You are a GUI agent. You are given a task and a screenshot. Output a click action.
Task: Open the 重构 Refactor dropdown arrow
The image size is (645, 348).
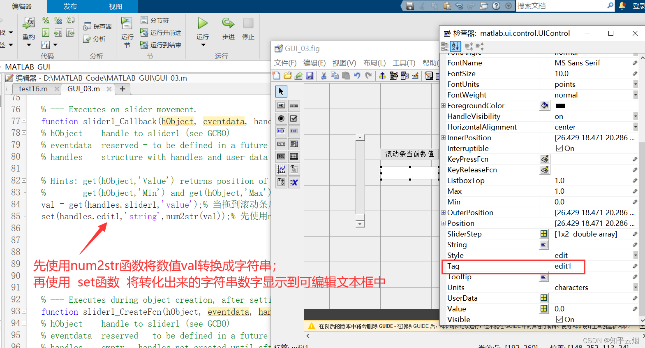[x=29, y=45]
